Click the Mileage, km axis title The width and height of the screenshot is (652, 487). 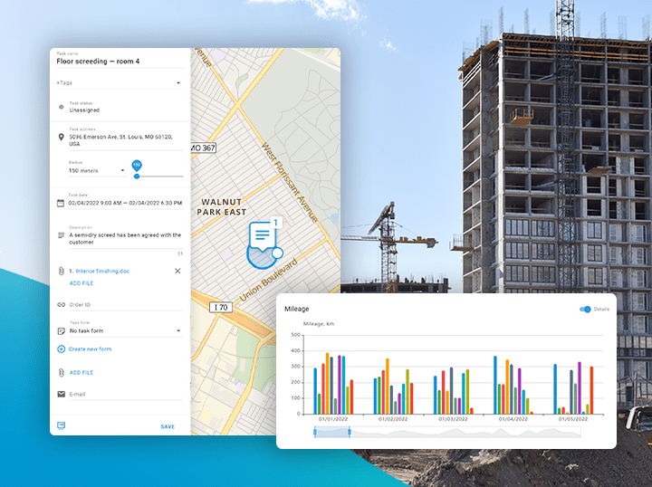(x=319, y=324)
